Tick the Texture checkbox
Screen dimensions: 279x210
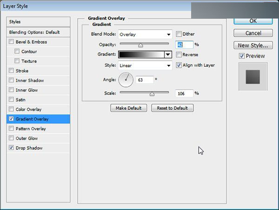17,61
